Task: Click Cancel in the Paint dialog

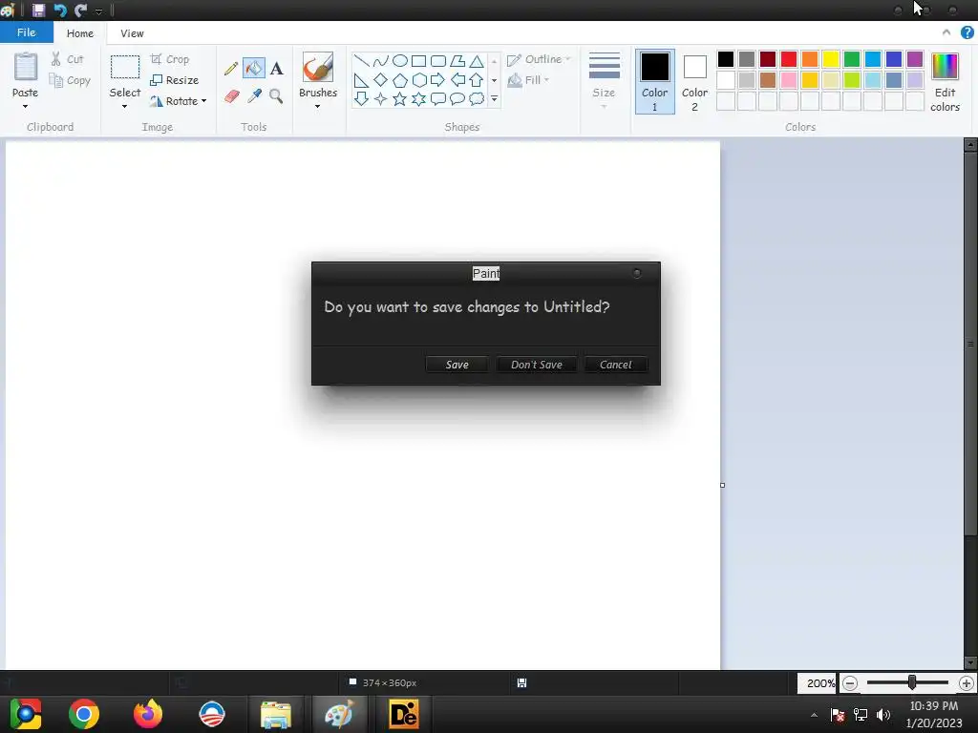Action: point(616,365)
